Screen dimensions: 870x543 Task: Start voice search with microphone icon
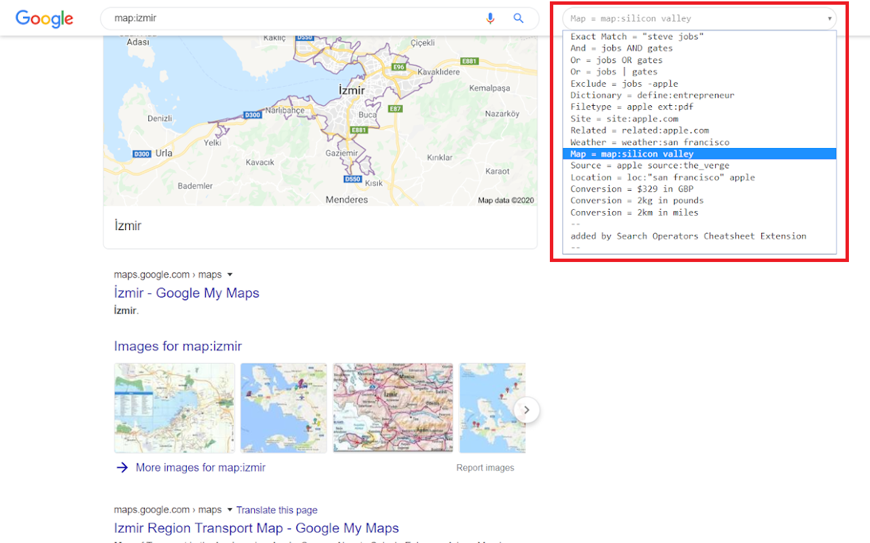490,18
